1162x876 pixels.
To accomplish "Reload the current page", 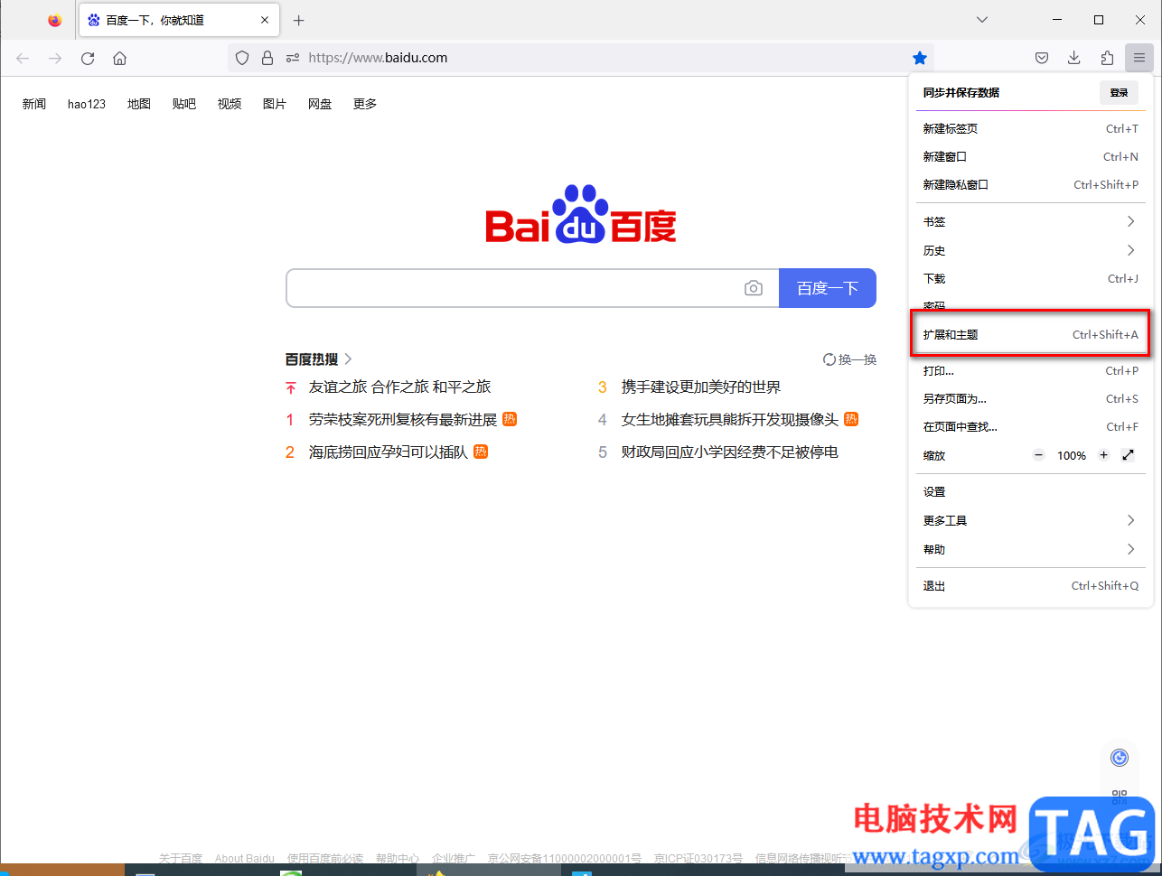I will click(x=88, y=58).
